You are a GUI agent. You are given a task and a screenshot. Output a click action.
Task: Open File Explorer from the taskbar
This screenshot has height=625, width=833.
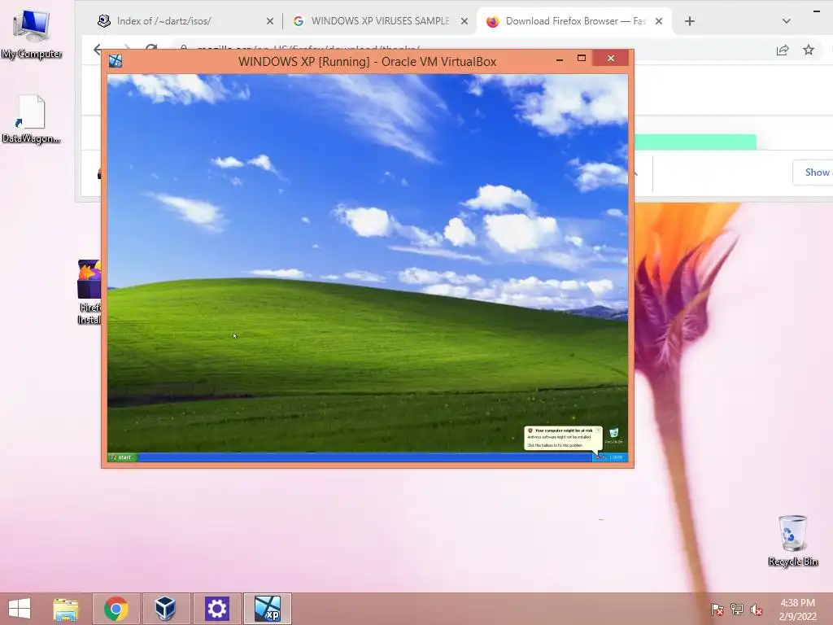pyautogui.click(x=66, y=609)
